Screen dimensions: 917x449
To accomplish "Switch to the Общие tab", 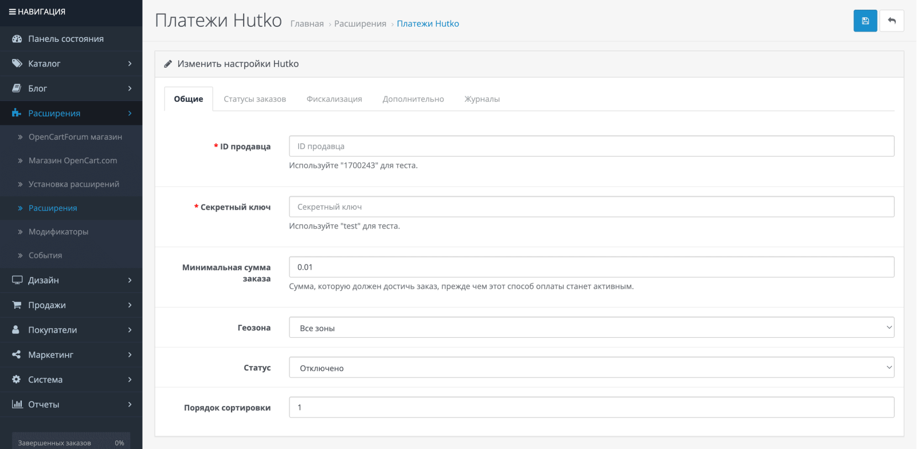I will click(x=189, y=99).
